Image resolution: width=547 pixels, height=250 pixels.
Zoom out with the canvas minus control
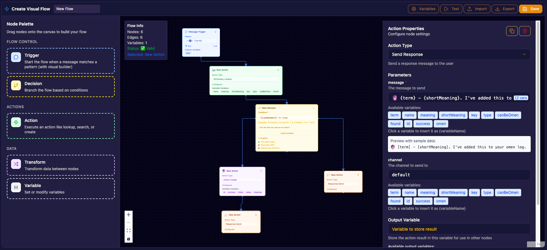click(129, 223)
